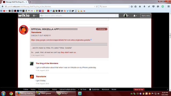Open the Twitter bookmark icon
This screenshot has width=171, height=96.
point(68,11)
